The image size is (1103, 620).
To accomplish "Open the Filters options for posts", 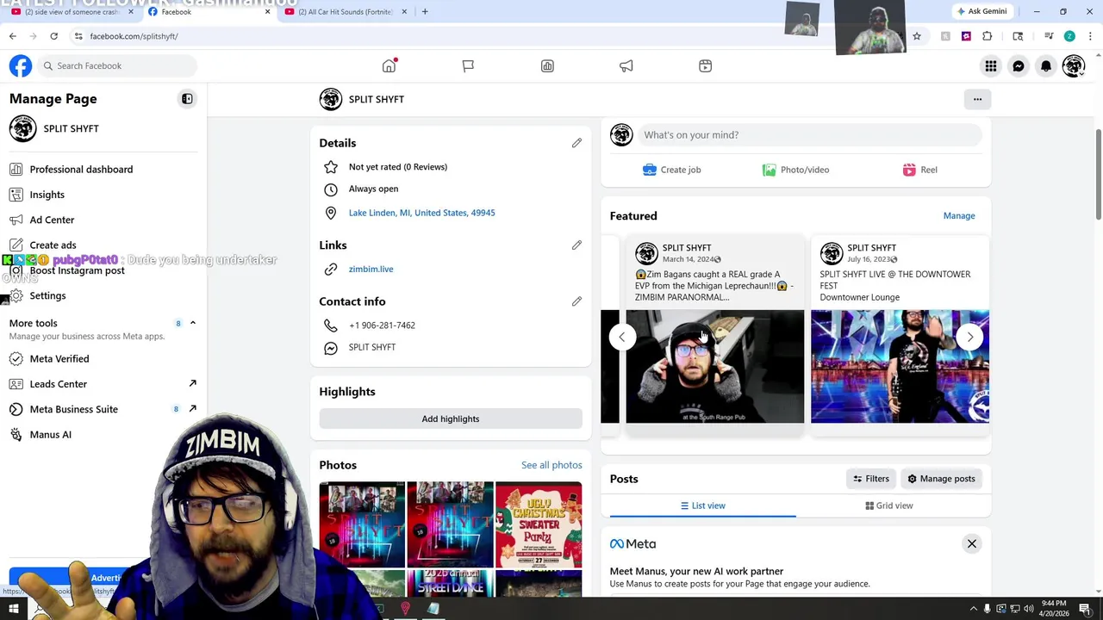I will [x=871, y=479].
